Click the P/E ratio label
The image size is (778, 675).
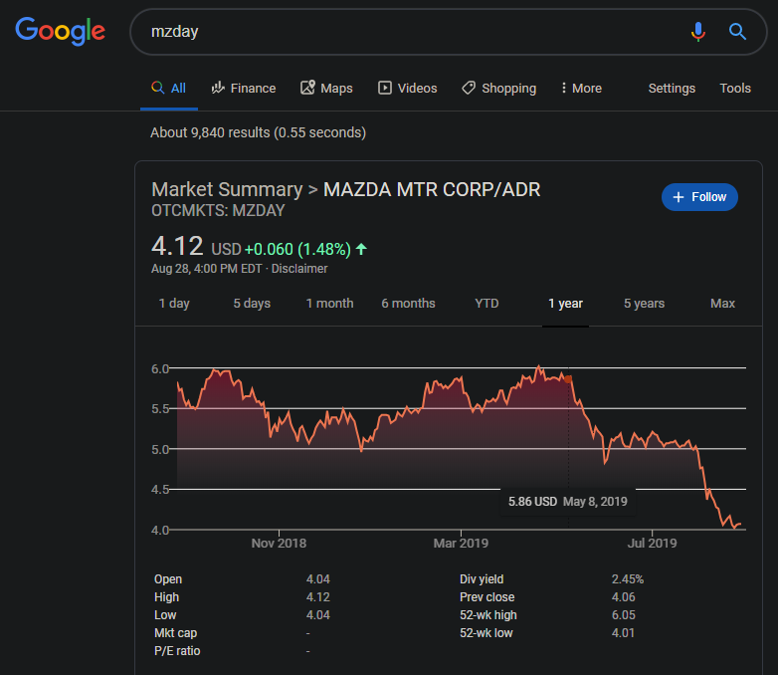click(177, 651)
